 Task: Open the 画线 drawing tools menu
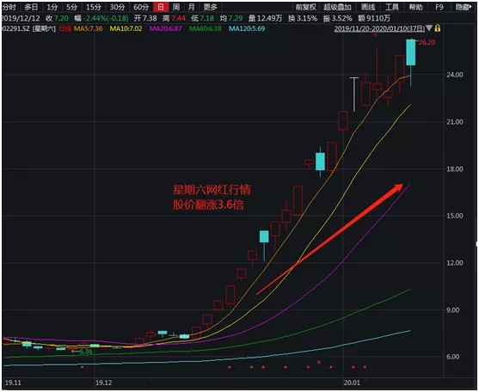pyautogui.click(x=368, y=7)
